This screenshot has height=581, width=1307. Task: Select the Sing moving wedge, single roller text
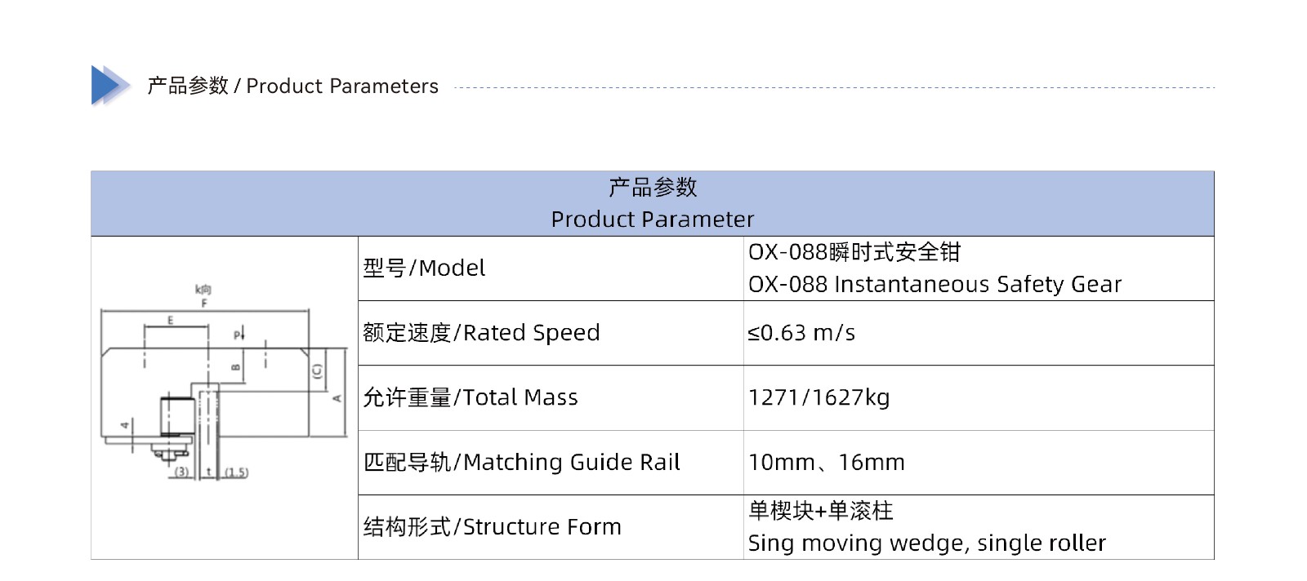(x=926, y=543)
